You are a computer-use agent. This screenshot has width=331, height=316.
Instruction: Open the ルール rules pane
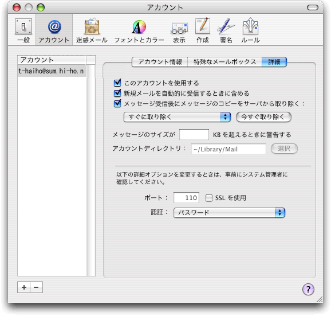pos(250,30)
